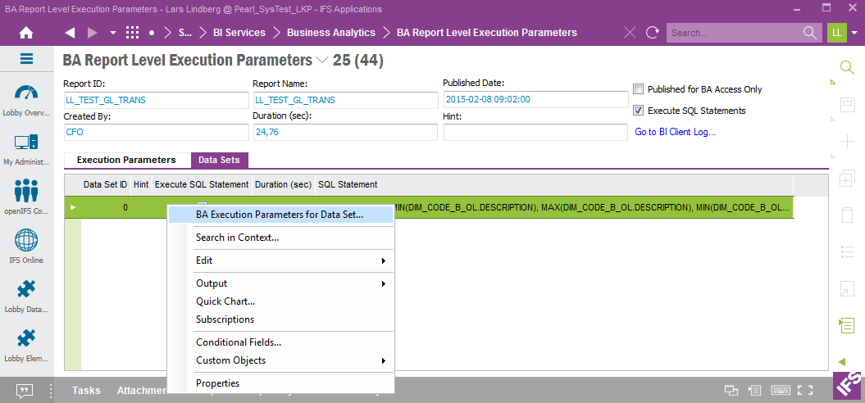Navigate forward with the right arrow
Screen dimensions: 865x403
pos(92,33)
